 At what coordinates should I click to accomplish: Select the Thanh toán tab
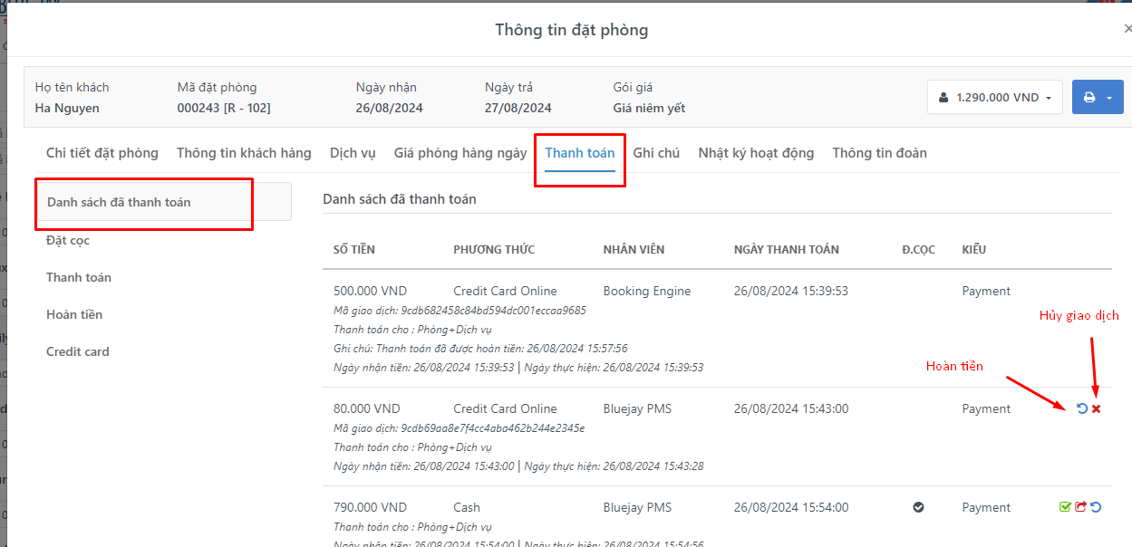point(580,153)
